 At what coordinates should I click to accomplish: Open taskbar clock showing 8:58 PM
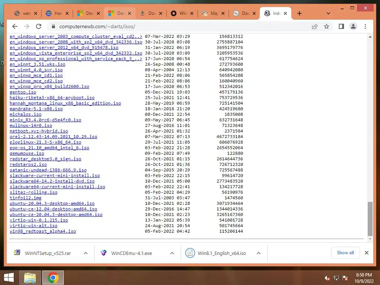coord(364,278)
